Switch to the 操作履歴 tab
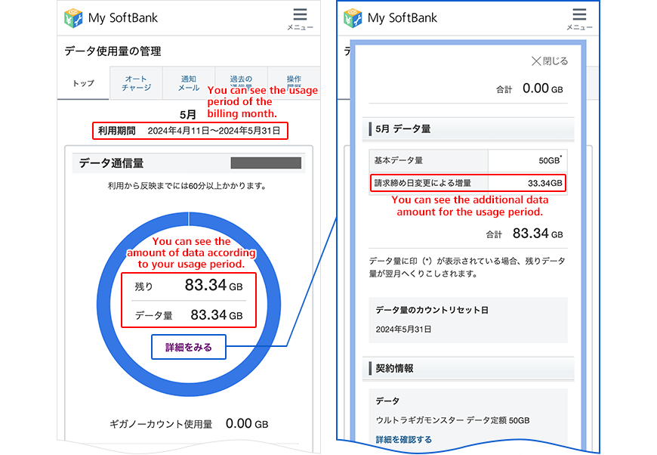The width and height of the screenshot is (657, 455). (x=294, y=83)
